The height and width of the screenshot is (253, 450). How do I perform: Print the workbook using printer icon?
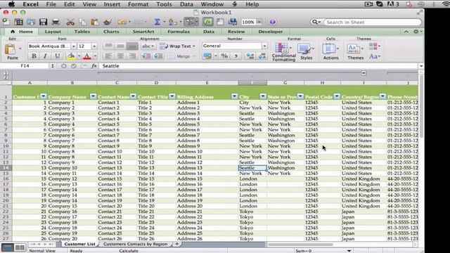[x=56, y=22]
